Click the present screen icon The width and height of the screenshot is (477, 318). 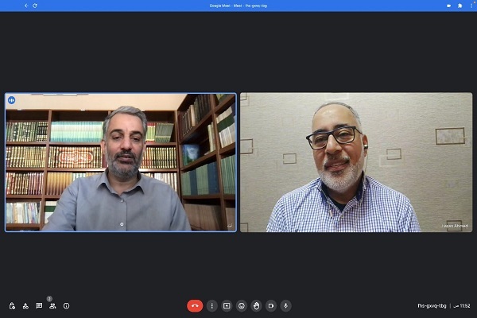[x=227, y=305]
